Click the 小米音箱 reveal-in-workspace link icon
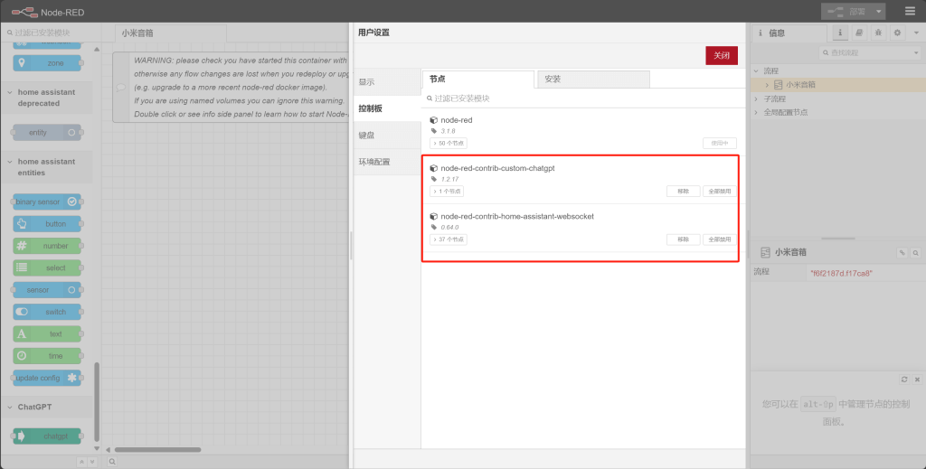This screenshot has width=926, height=469. click(902, 252)
